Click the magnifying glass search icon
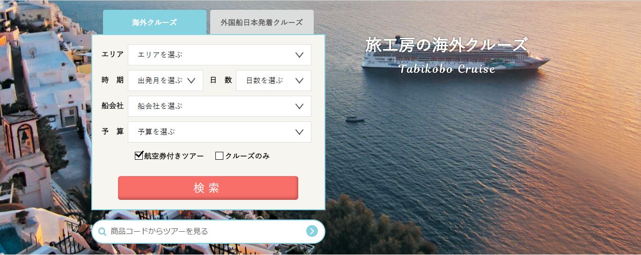Viewport: 641px width, 255px height. click(103, 231)
